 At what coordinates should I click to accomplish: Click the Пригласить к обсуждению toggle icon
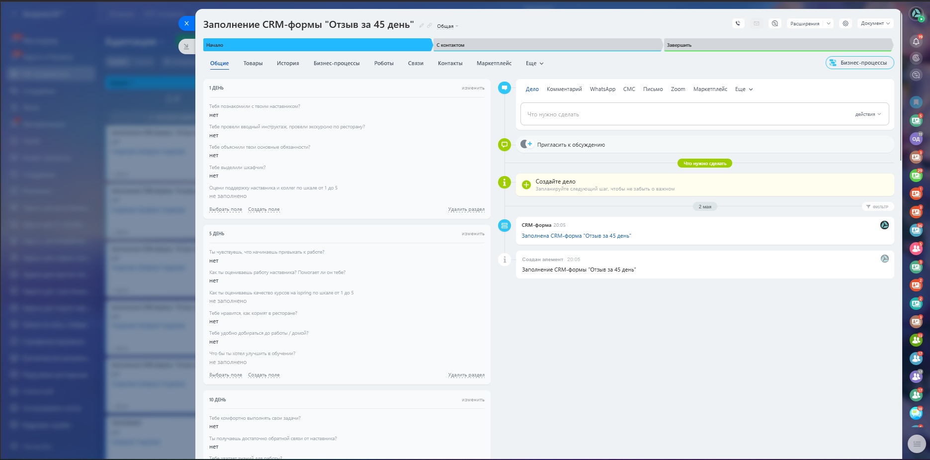[526, 144]
